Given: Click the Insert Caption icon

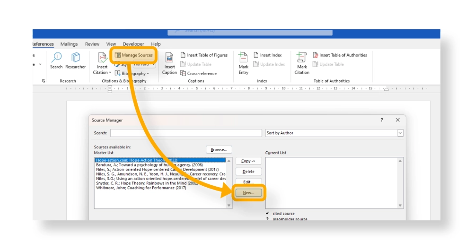Looking at the screenshot, I should [169, 63].
